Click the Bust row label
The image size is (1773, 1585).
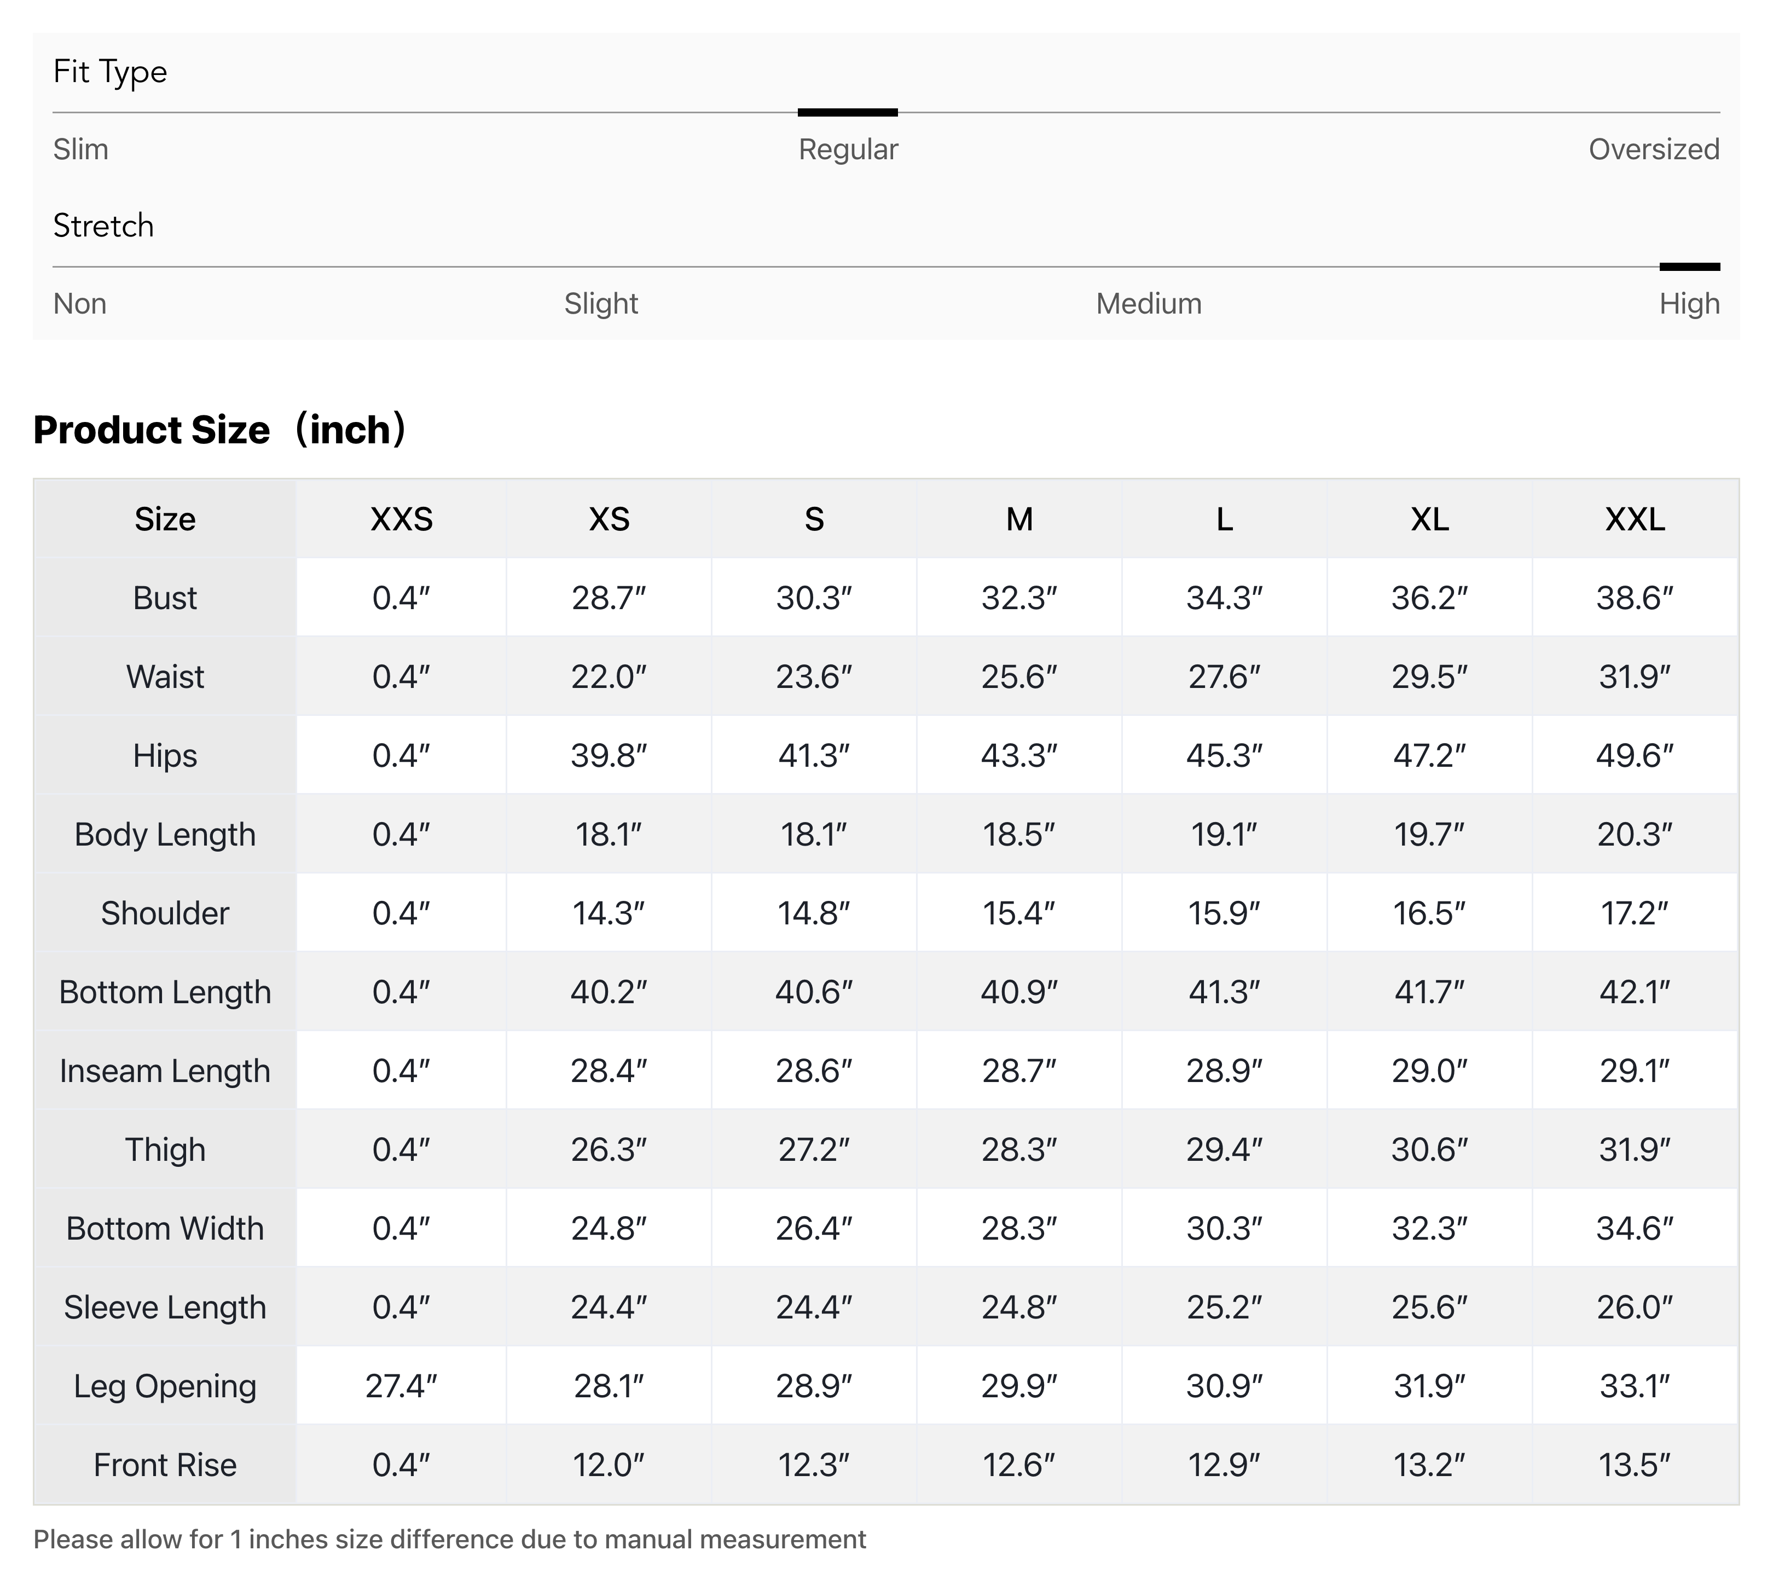tap(165, 598)
